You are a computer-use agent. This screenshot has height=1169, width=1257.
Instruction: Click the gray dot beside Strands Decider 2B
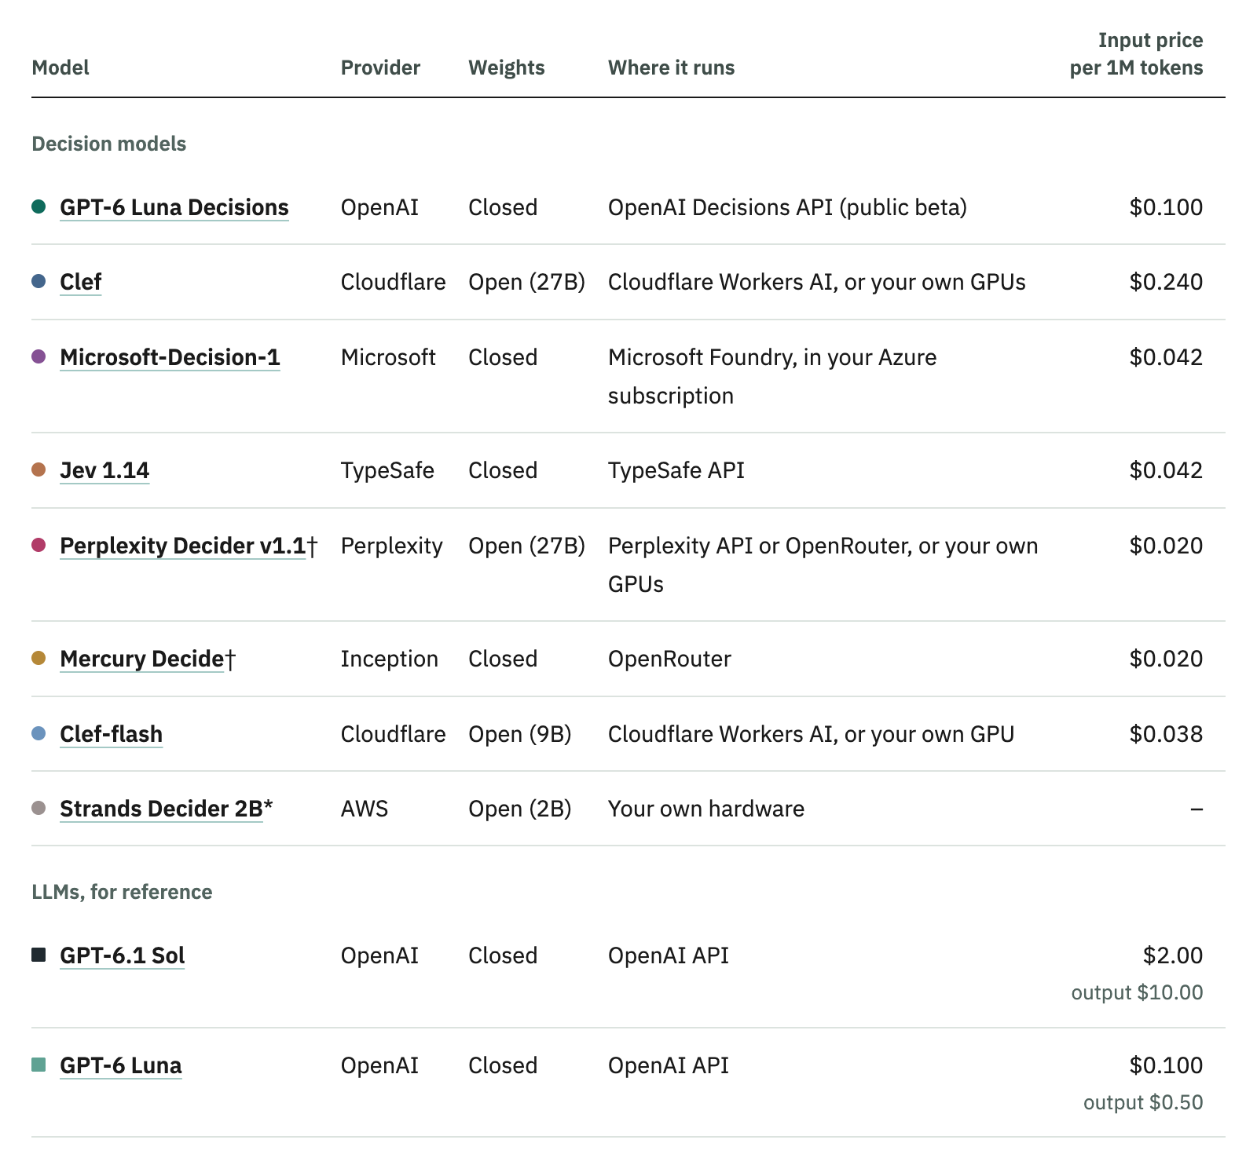coord(38,808)
